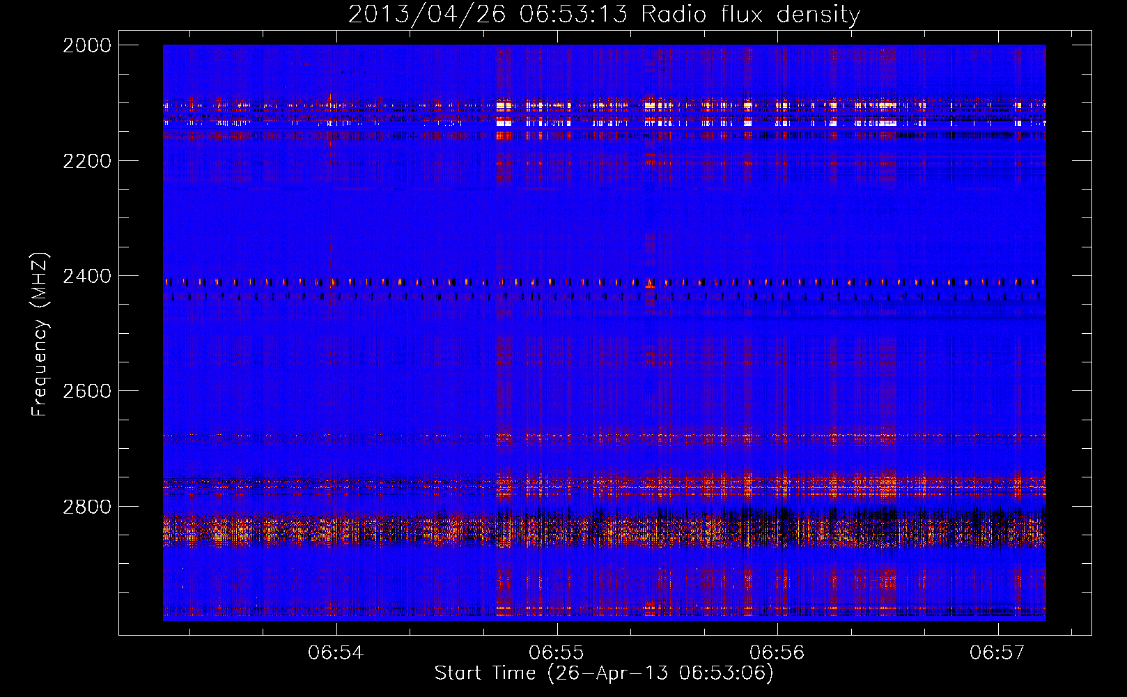This screenshot has width=1127, height=697.
Task: Select the 2200 frequency axis label
Action: click(x=87, y=161)
